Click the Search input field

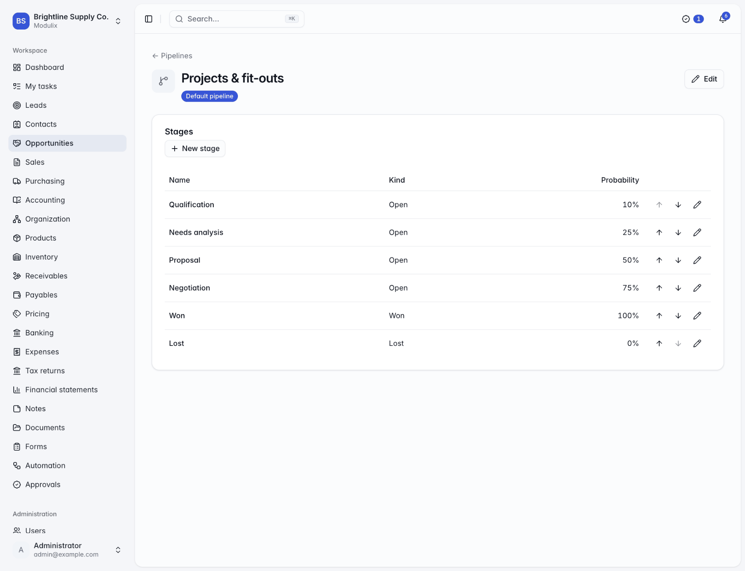(237, 19)
